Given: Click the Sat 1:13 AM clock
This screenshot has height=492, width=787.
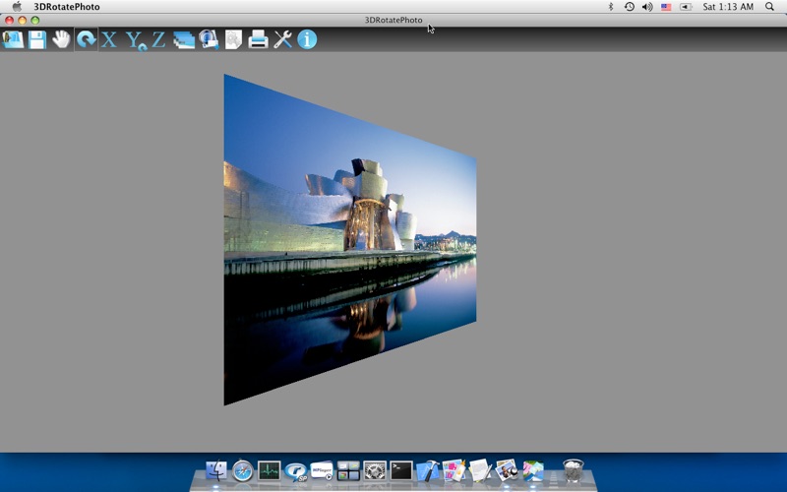Looking at the screenshot, I should pyautogui.click(x=728, y=7).
